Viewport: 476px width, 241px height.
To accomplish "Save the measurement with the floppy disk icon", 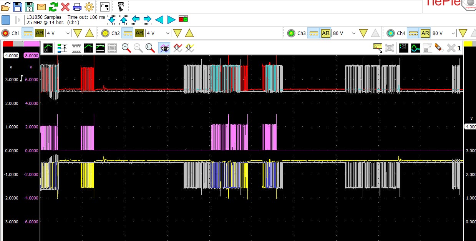I will [x=18, y=7].
